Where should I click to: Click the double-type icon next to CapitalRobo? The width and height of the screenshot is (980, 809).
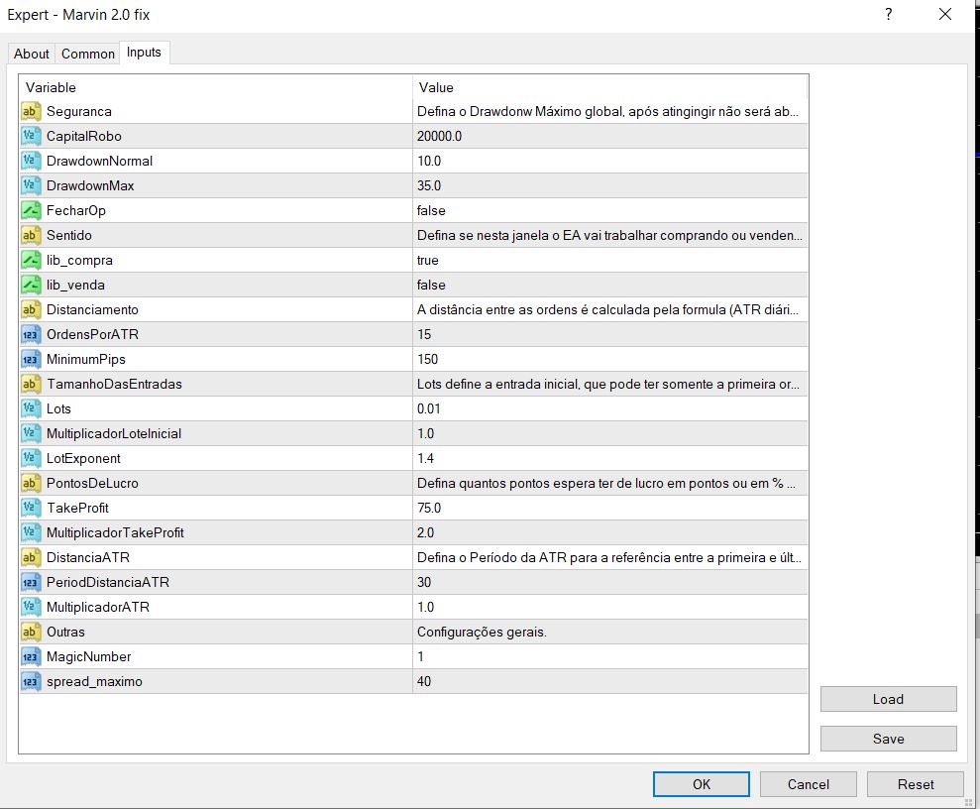[x=30, y=136]
